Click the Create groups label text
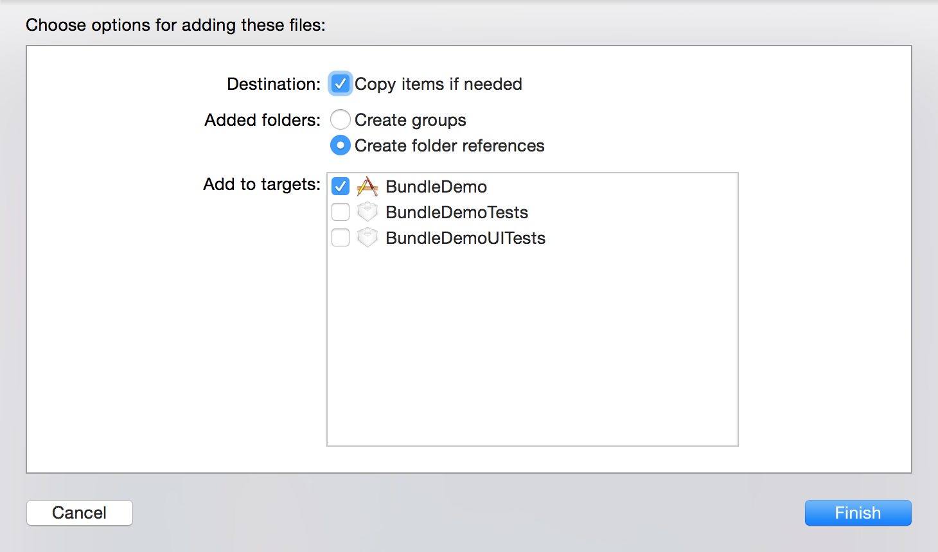Image resolution: width=938 pixels, height=552 pixels. click(411, 120)
